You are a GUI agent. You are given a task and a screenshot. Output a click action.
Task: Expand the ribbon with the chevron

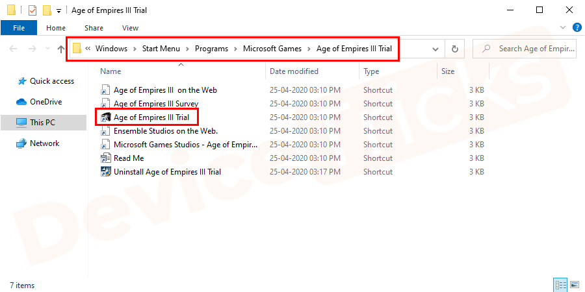[563, 27]
